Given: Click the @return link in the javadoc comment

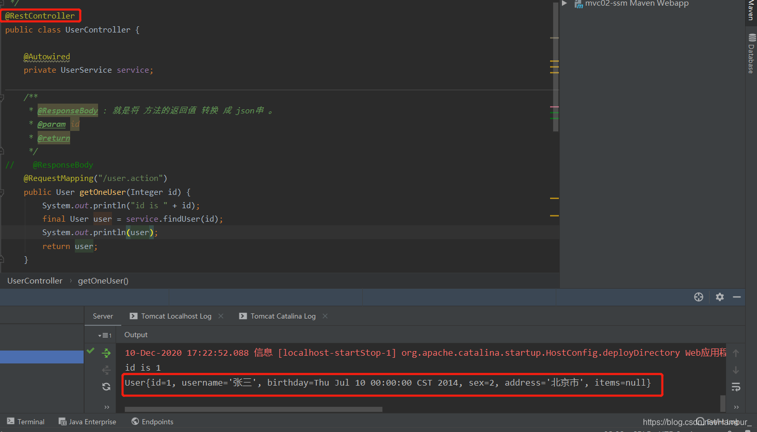Looking at the screenshot, I should (x=54, y=138).
